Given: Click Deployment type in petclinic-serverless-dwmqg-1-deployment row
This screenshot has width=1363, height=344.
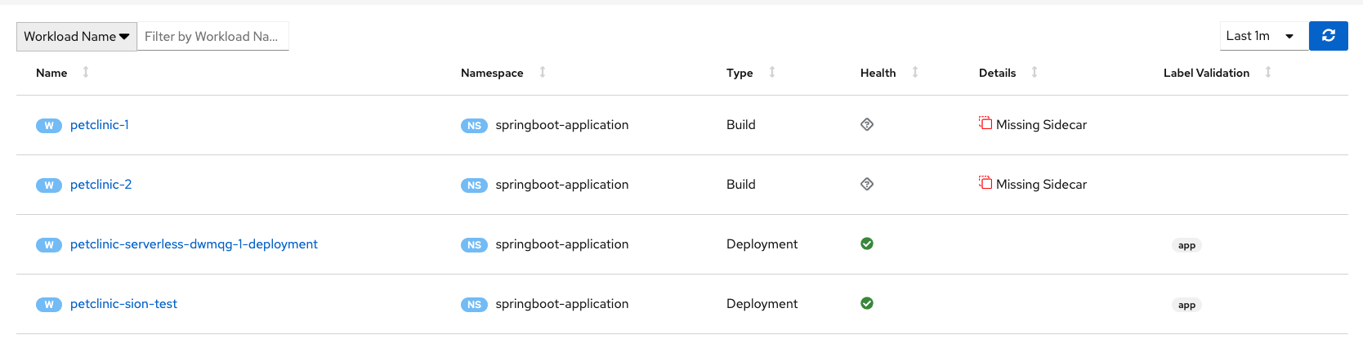Looking at the screenshot, I should 762,244.
